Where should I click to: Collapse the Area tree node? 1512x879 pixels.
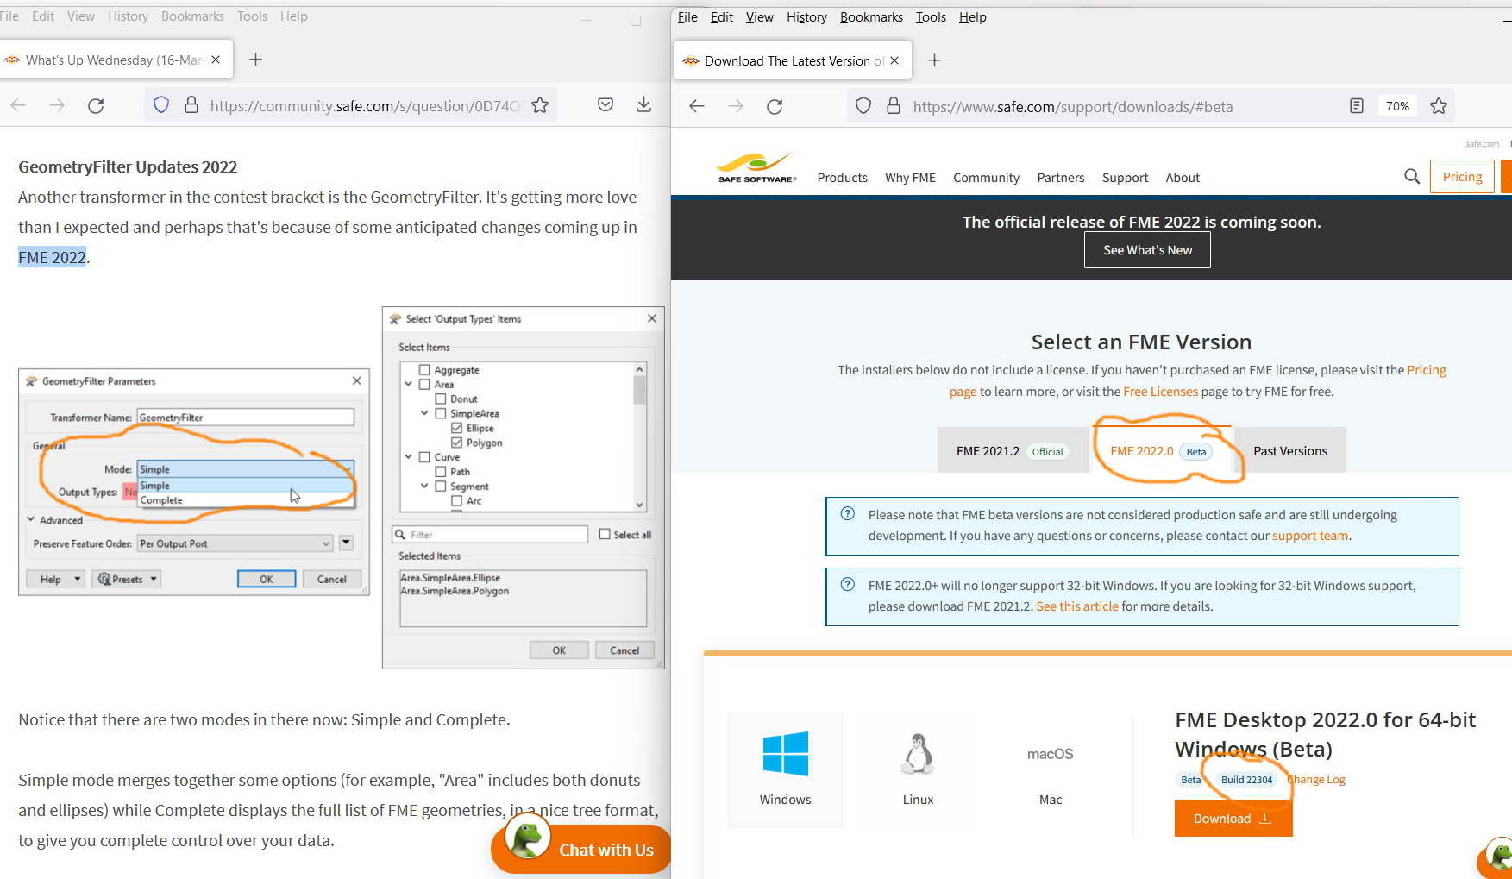pos(409,385)
